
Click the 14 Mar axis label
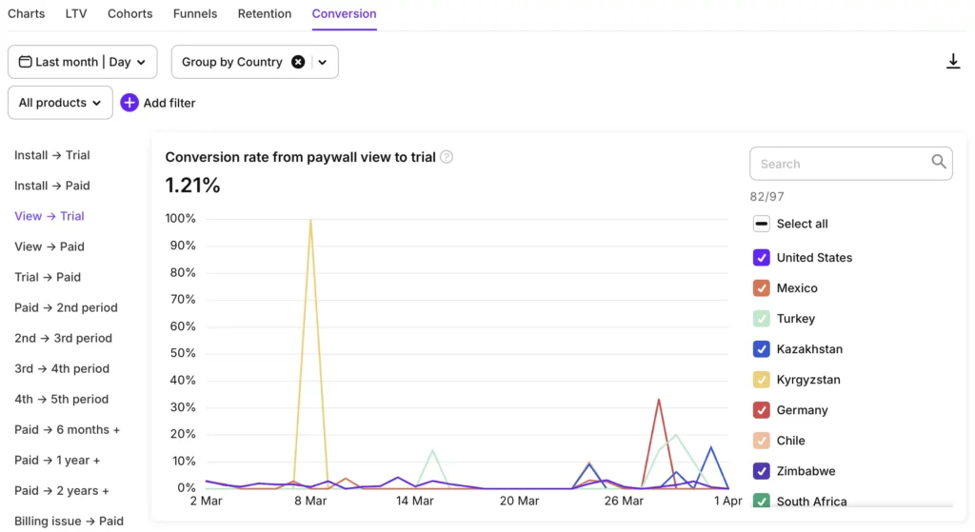[x=415, y=501]
